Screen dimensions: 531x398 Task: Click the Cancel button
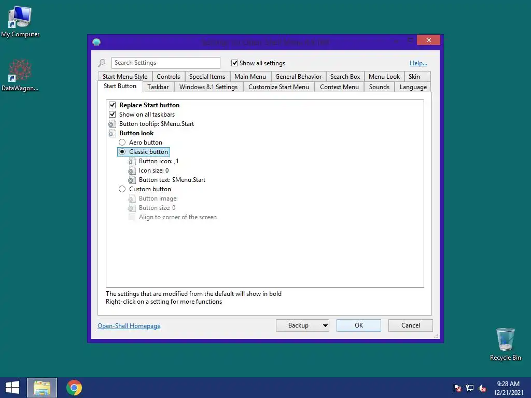411,325
